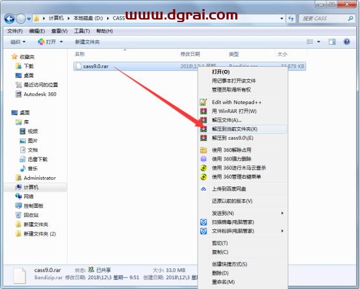
Task: Expand the 文件粉碎(电脑管家) submenu
Action: click(243, 231)
